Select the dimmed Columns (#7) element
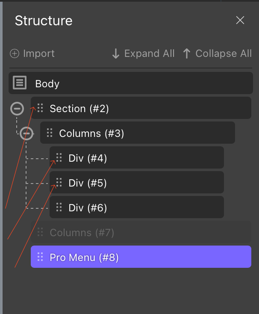 point(141,232)
